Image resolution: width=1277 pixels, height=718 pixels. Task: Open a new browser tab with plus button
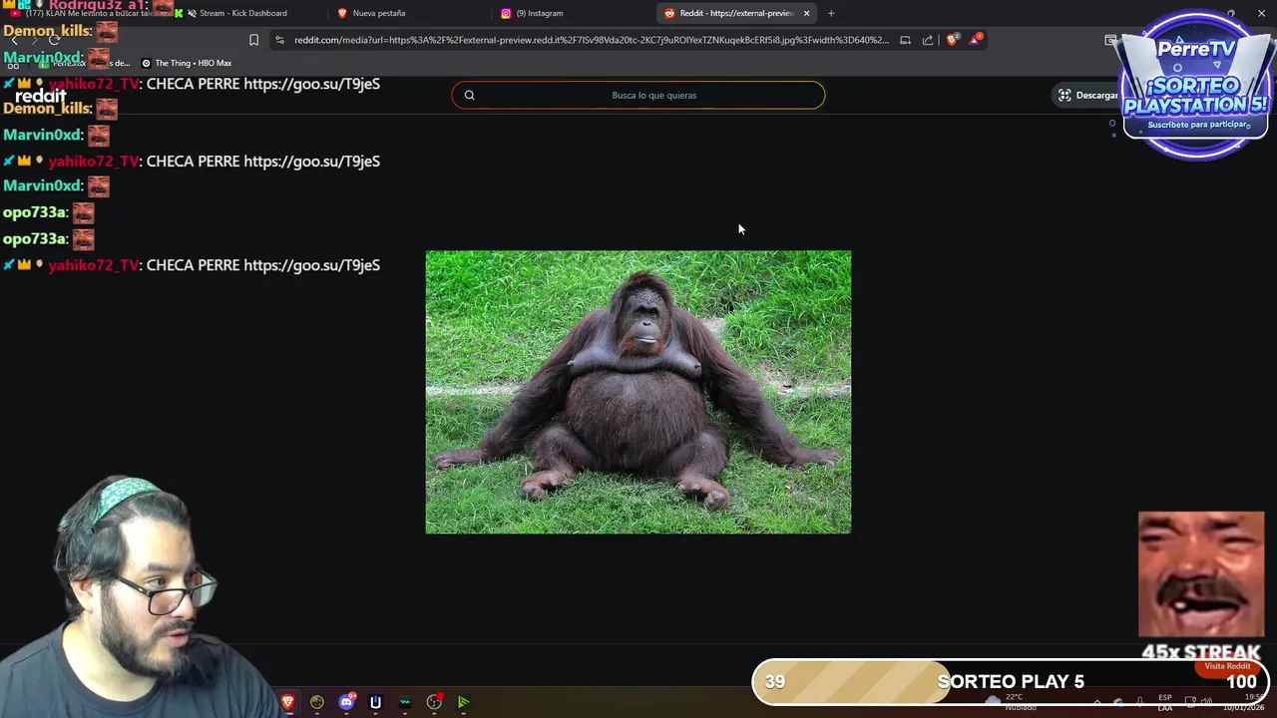831,13
